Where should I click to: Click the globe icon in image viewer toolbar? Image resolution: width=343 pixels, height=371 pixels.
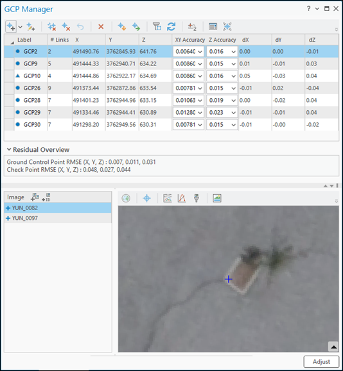coord(126,198)
